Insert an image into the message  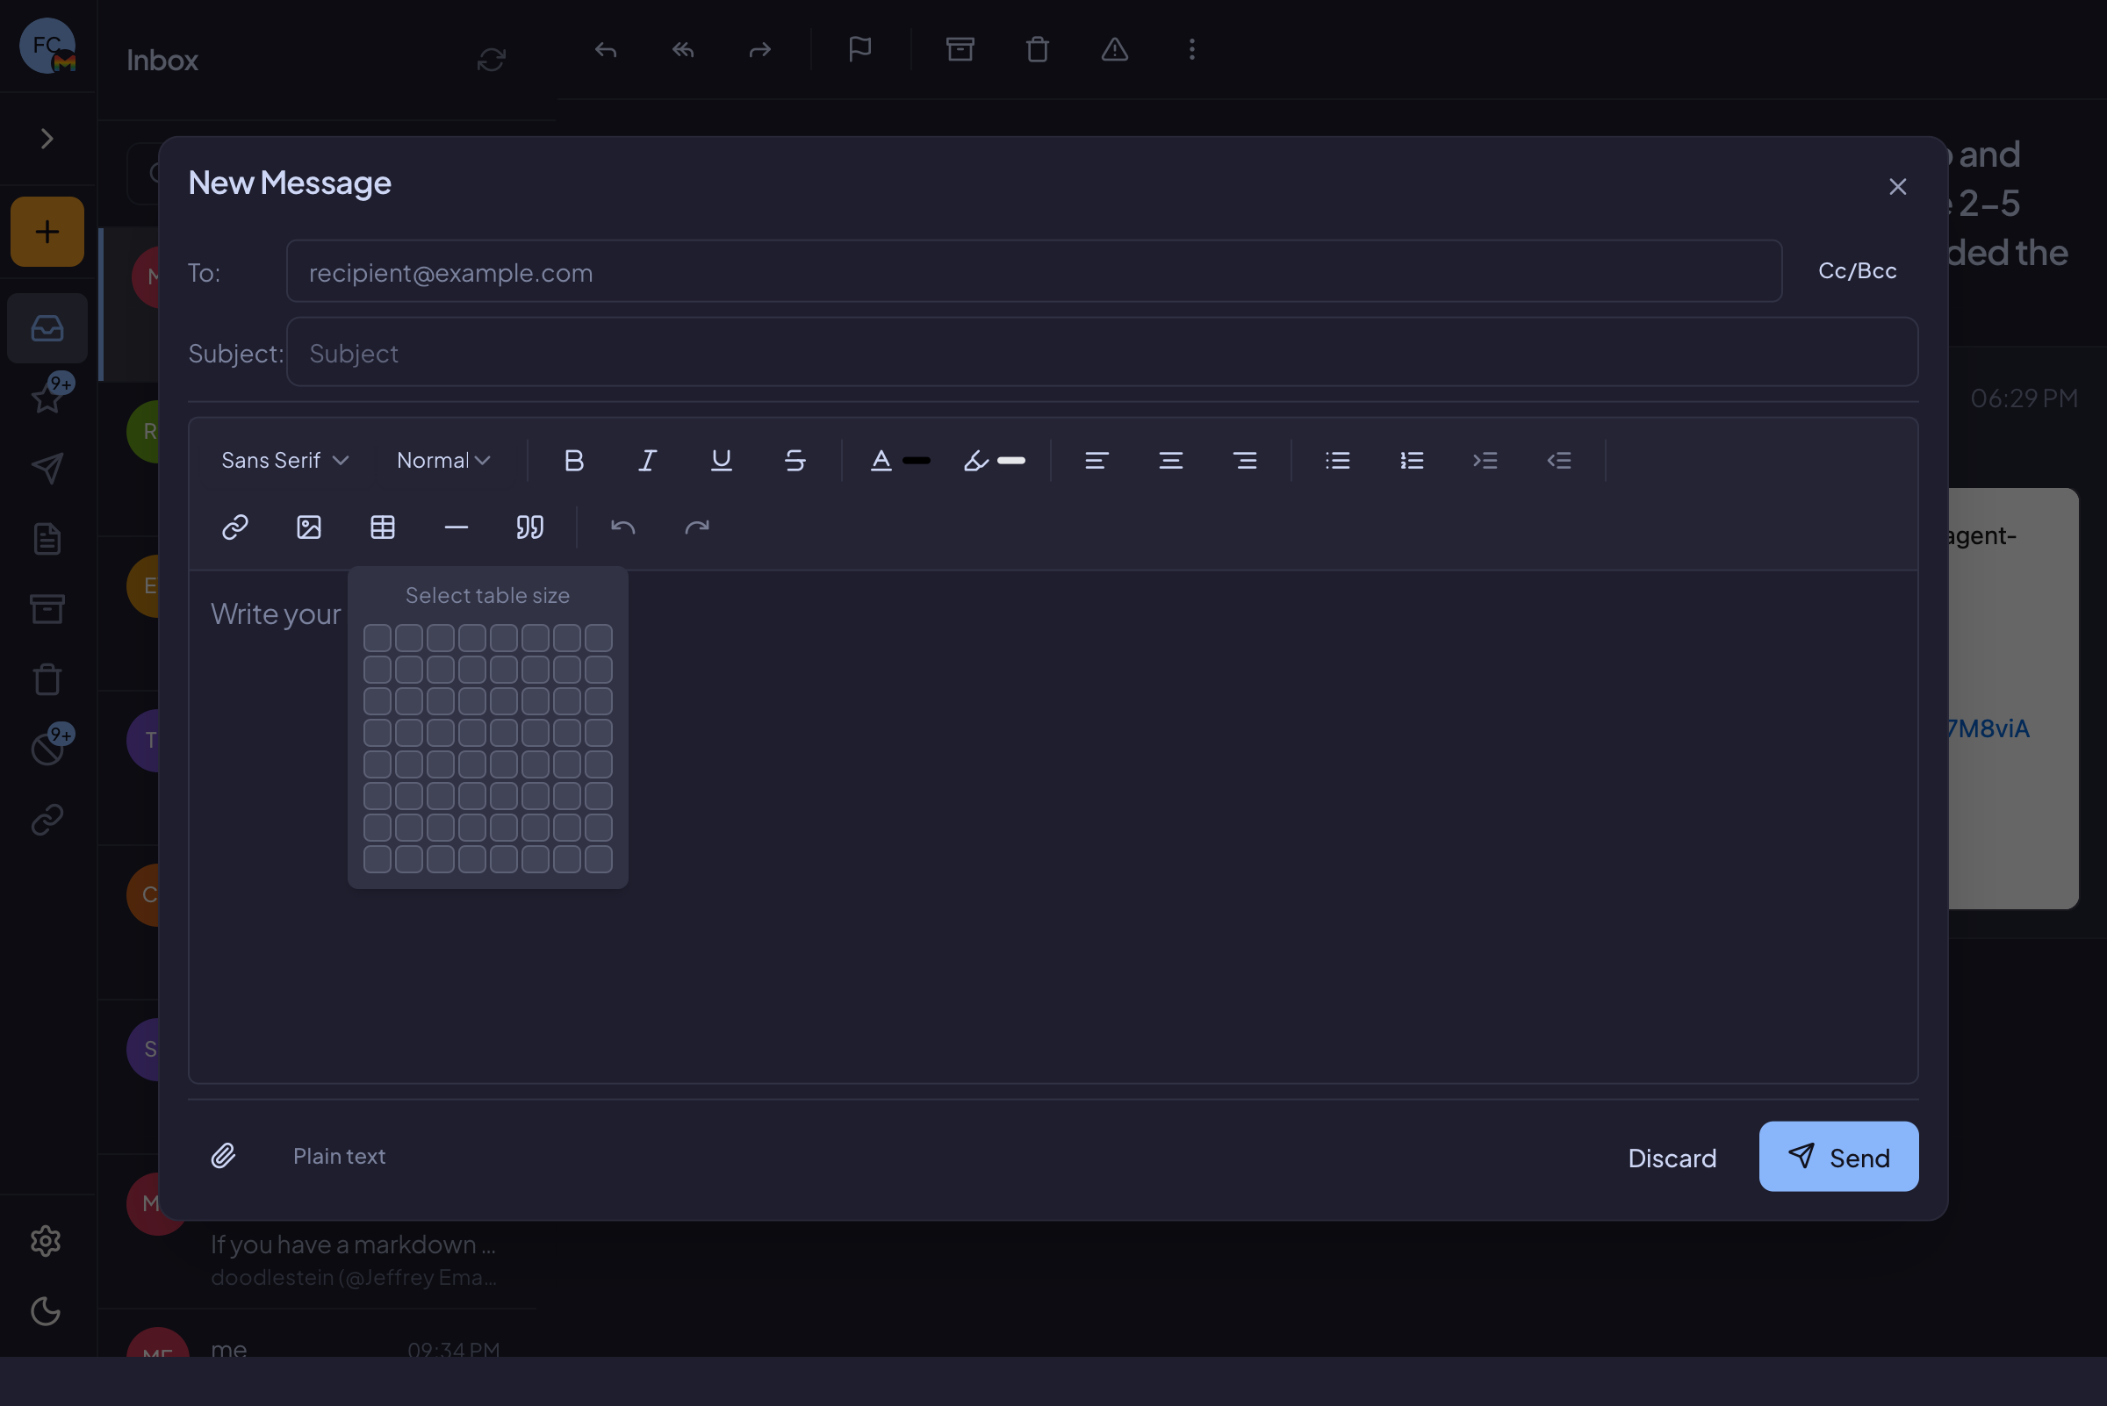point(308,527)
